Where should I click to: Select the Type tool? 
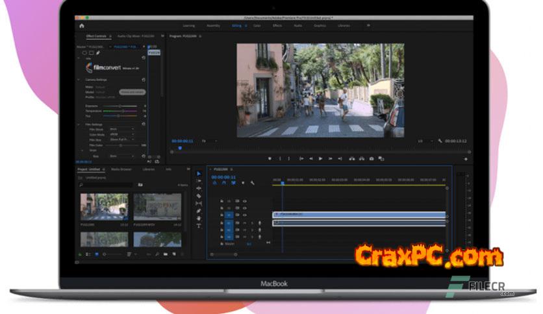pos(199,226)
